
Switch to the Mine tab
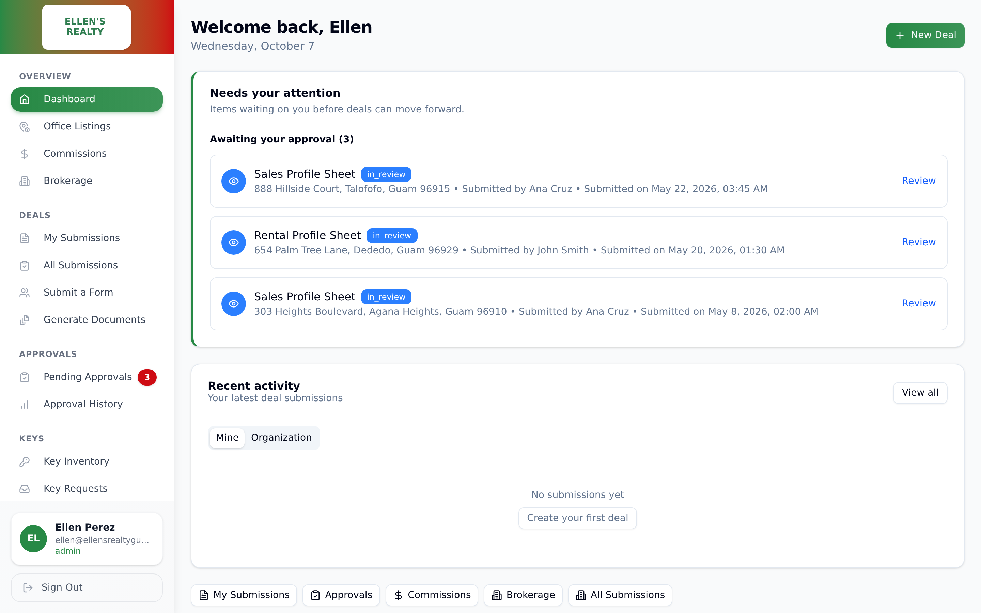pos(227,438)
